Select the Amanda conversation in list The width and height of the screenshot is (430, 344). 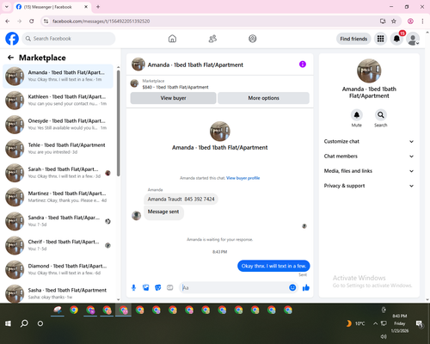58,77
